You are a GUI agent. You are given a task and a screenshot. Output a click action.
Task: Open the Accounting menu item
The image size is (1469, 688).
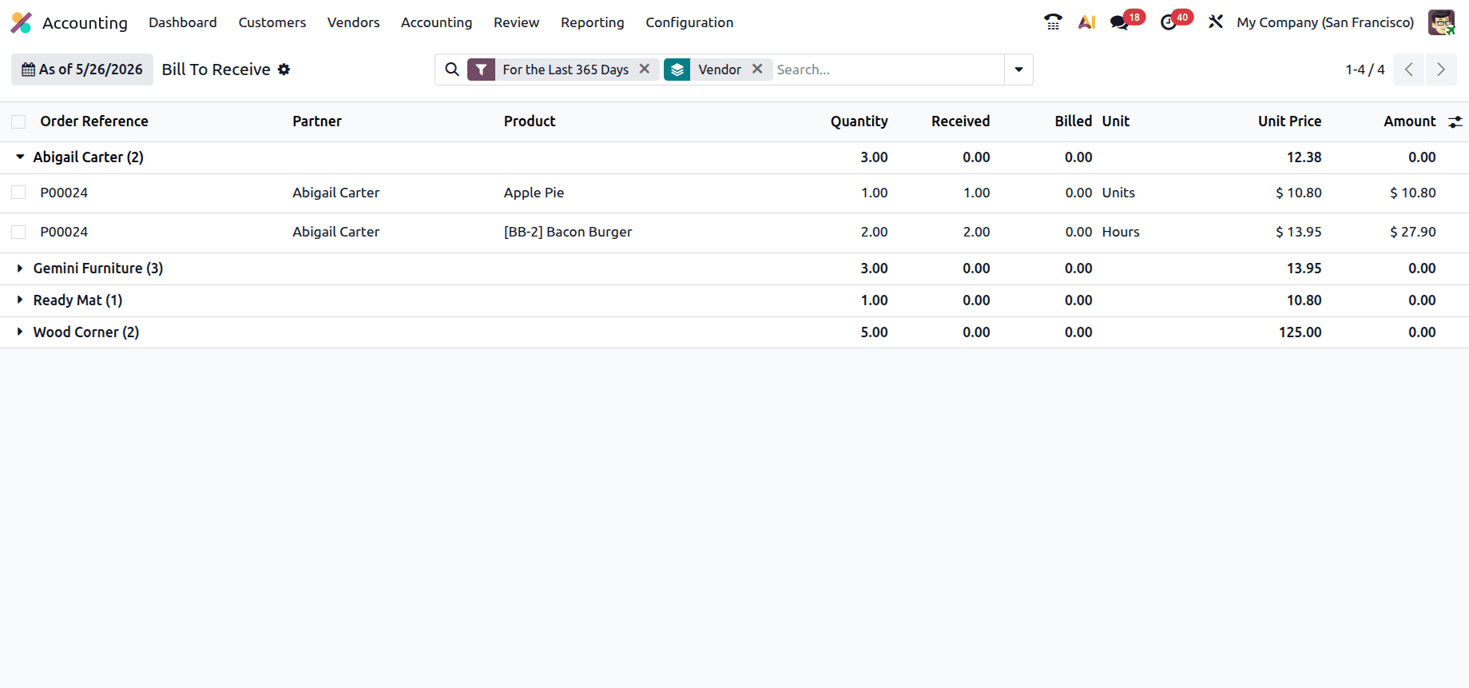(437, 22)
